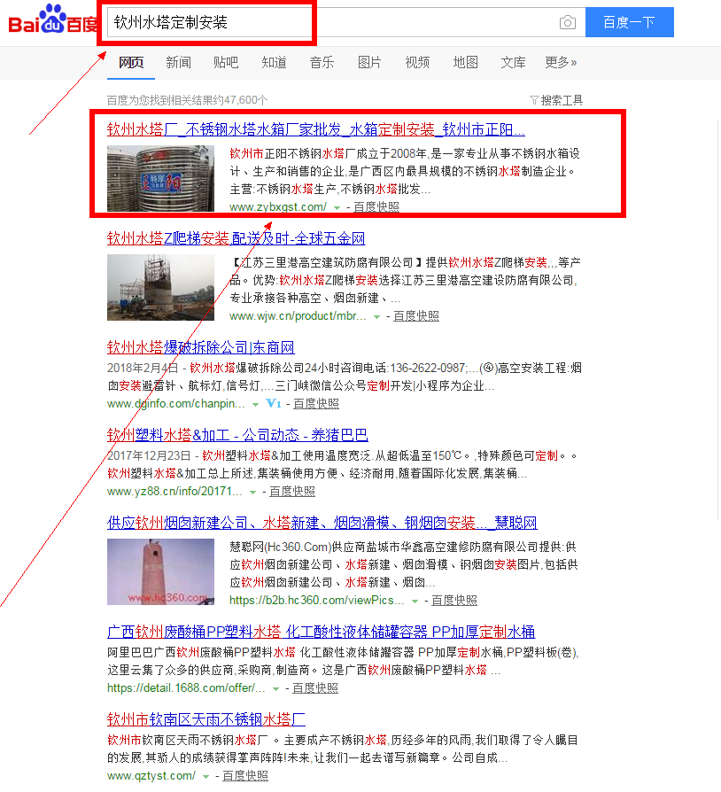The height and width of the screenshot is (792, 721).
Task: Click the water tower construction thumbnail
Action: (x=160, y=287)
